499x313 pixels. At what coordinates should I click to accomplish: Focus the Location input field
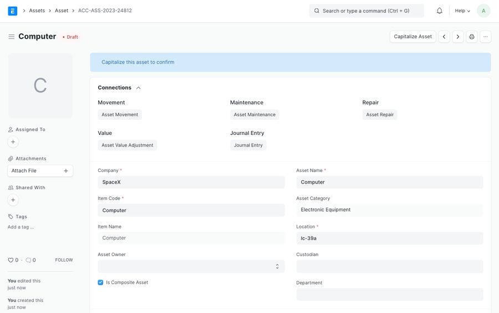tap(389, 238)
